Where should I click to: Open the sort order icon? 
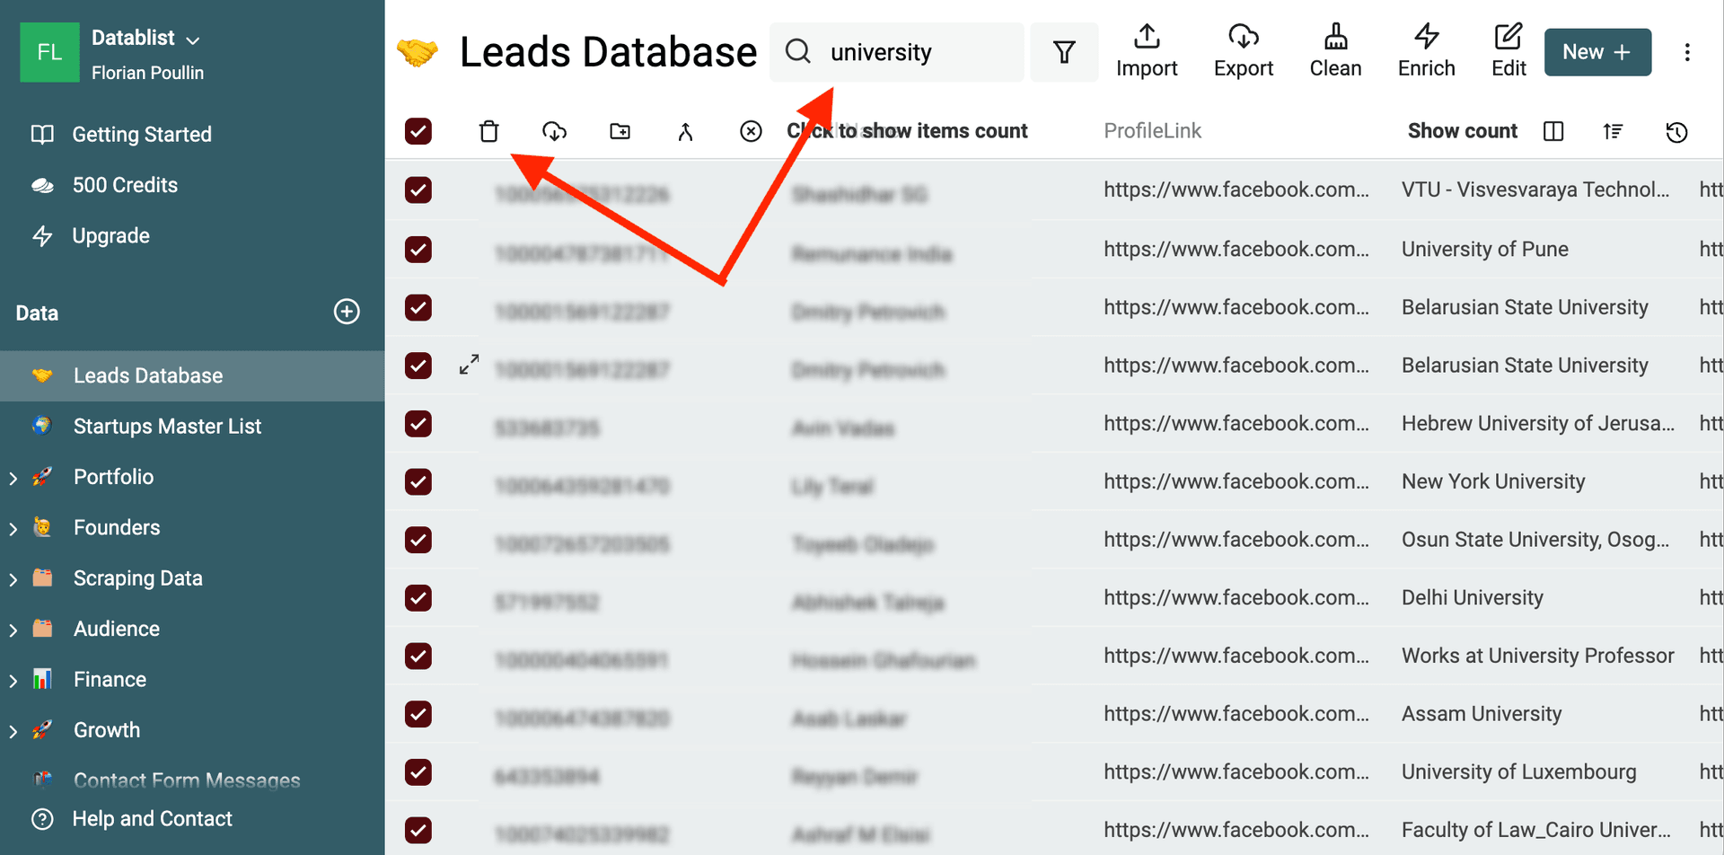(1613, 131)
